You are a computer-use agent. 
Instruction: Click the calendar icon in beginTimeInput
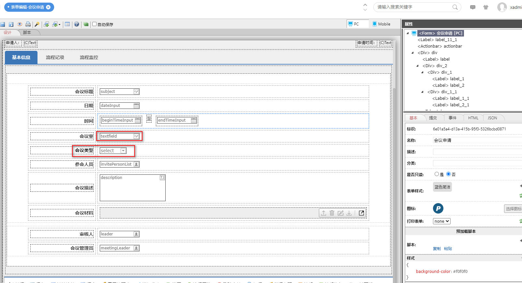point(138,120)
